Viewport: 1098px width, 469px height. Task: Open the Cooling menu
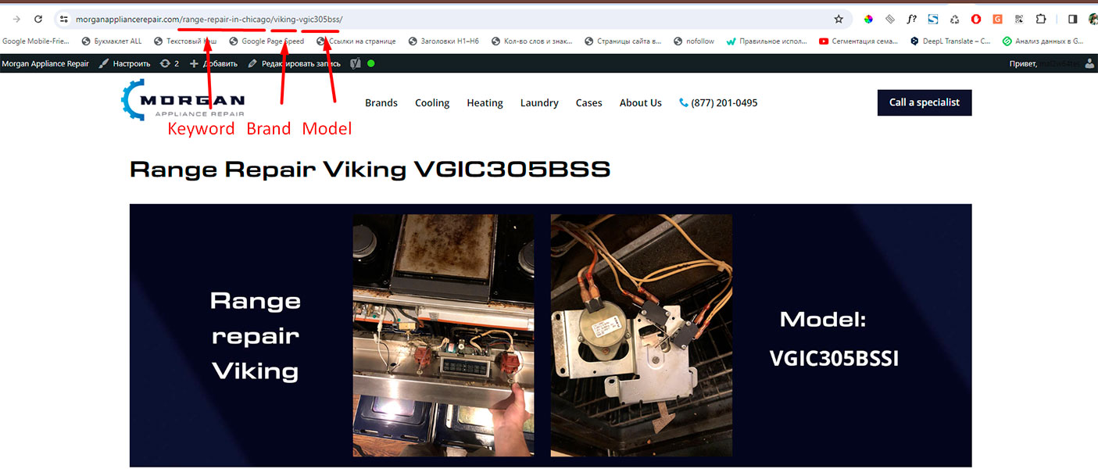point(432,102)
